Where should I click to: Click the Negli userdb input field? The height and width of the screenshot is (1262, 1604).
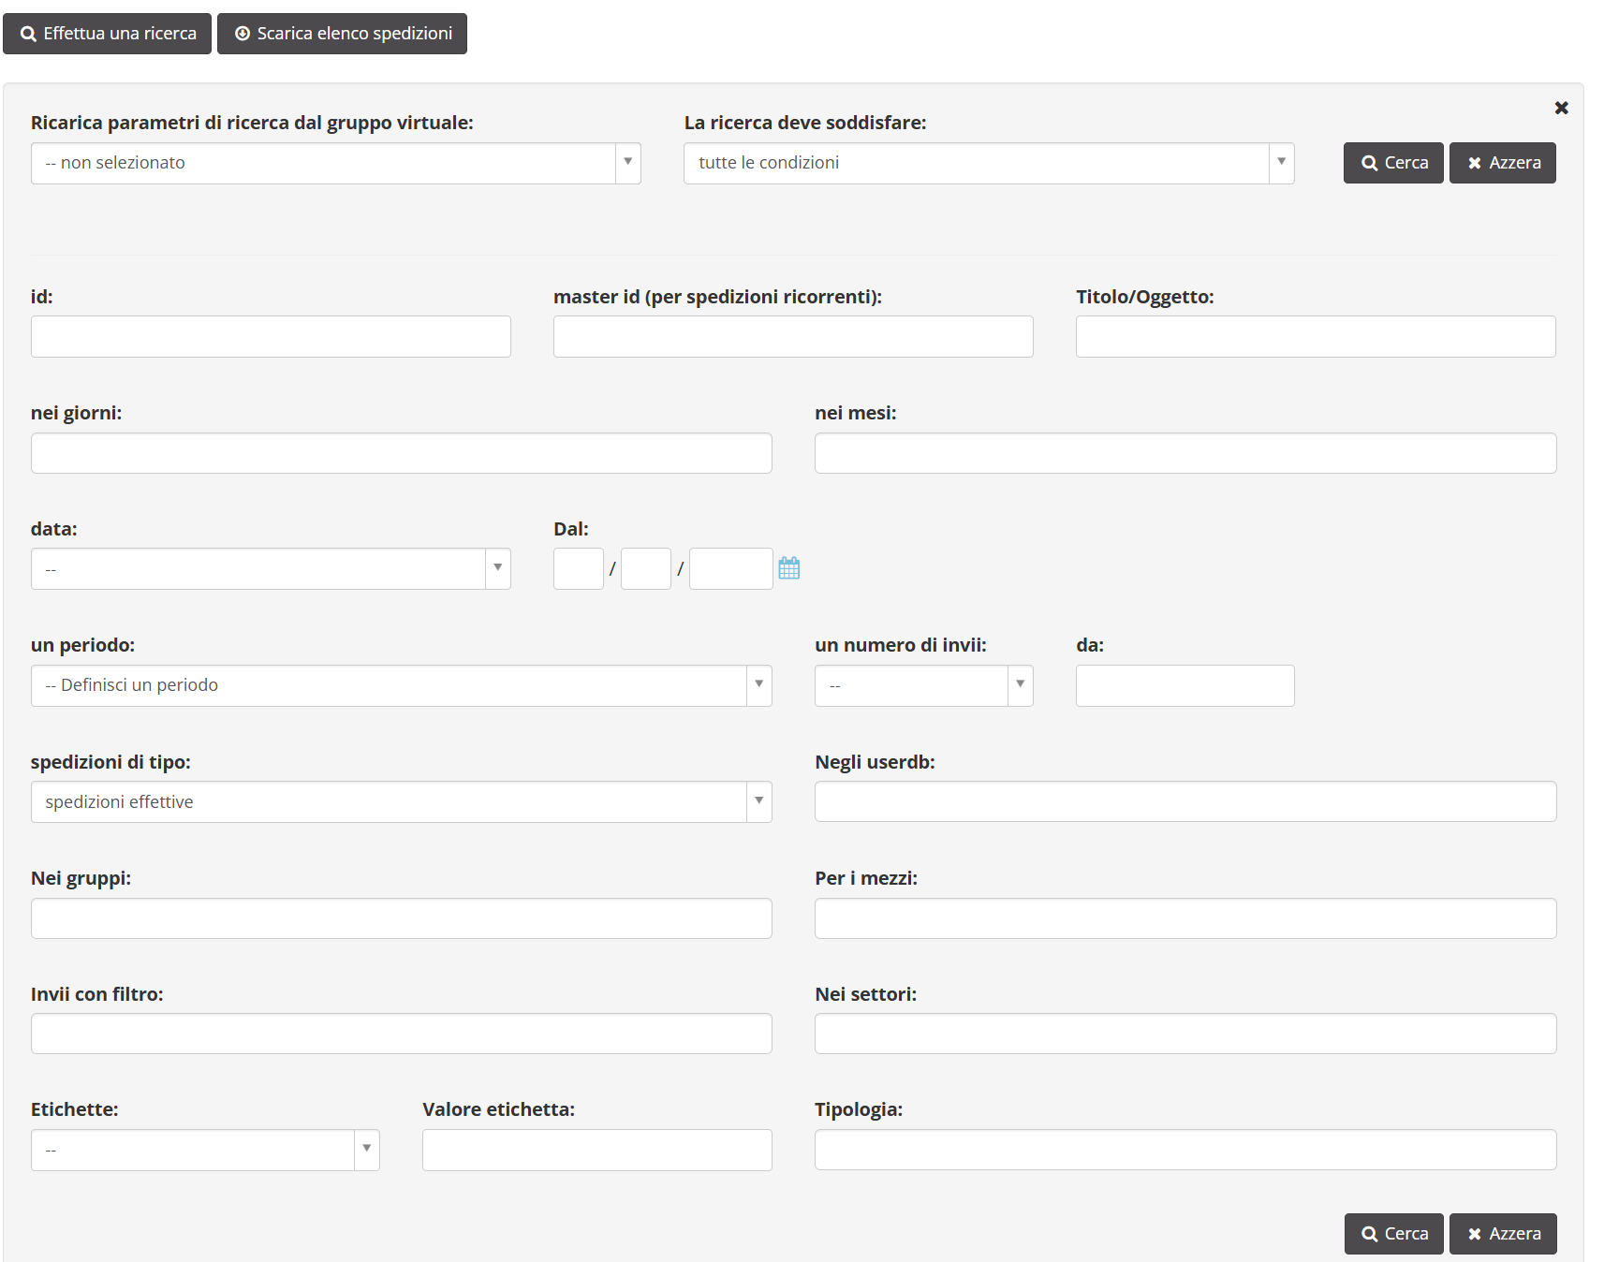click(1185, 801)
